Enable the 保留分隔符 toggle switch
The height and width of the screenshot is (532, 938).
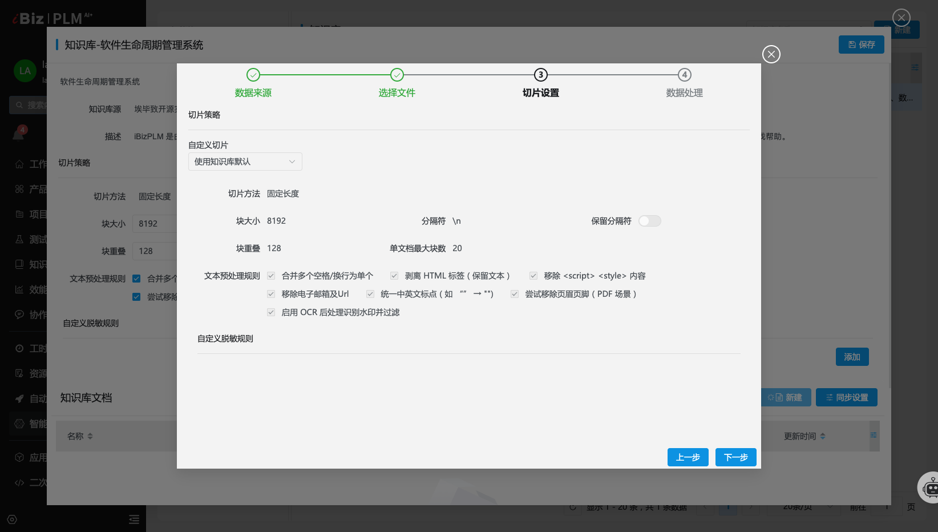649,221
